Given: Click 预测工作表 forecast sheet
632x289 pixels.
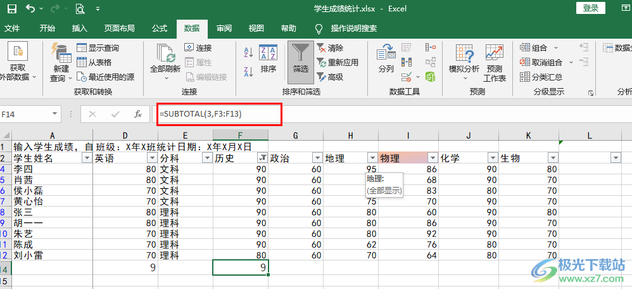Looking at the screenshot, I should [x=494, y=62].
